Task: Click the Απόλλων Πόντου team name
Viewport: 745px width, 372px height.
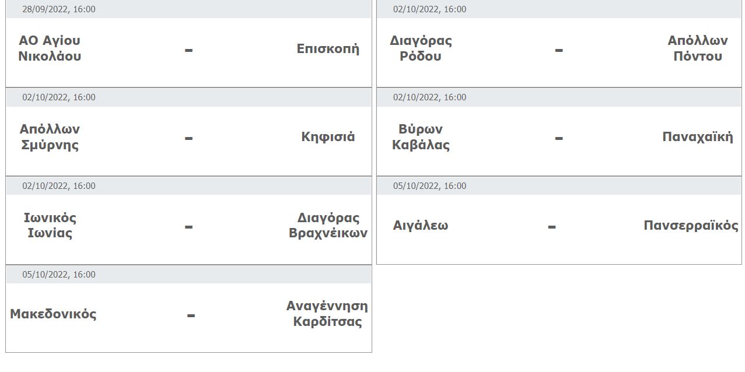Action: click(698, 48)
